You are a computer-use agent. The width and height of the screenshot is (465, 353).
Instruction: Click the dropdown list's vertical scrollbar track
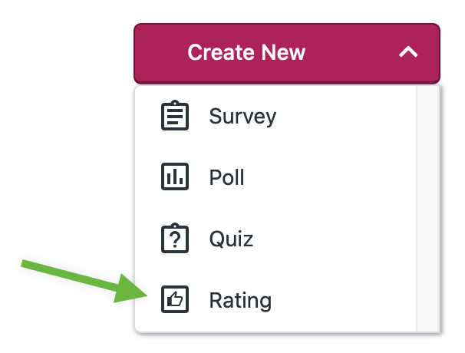tap(427, 207)
